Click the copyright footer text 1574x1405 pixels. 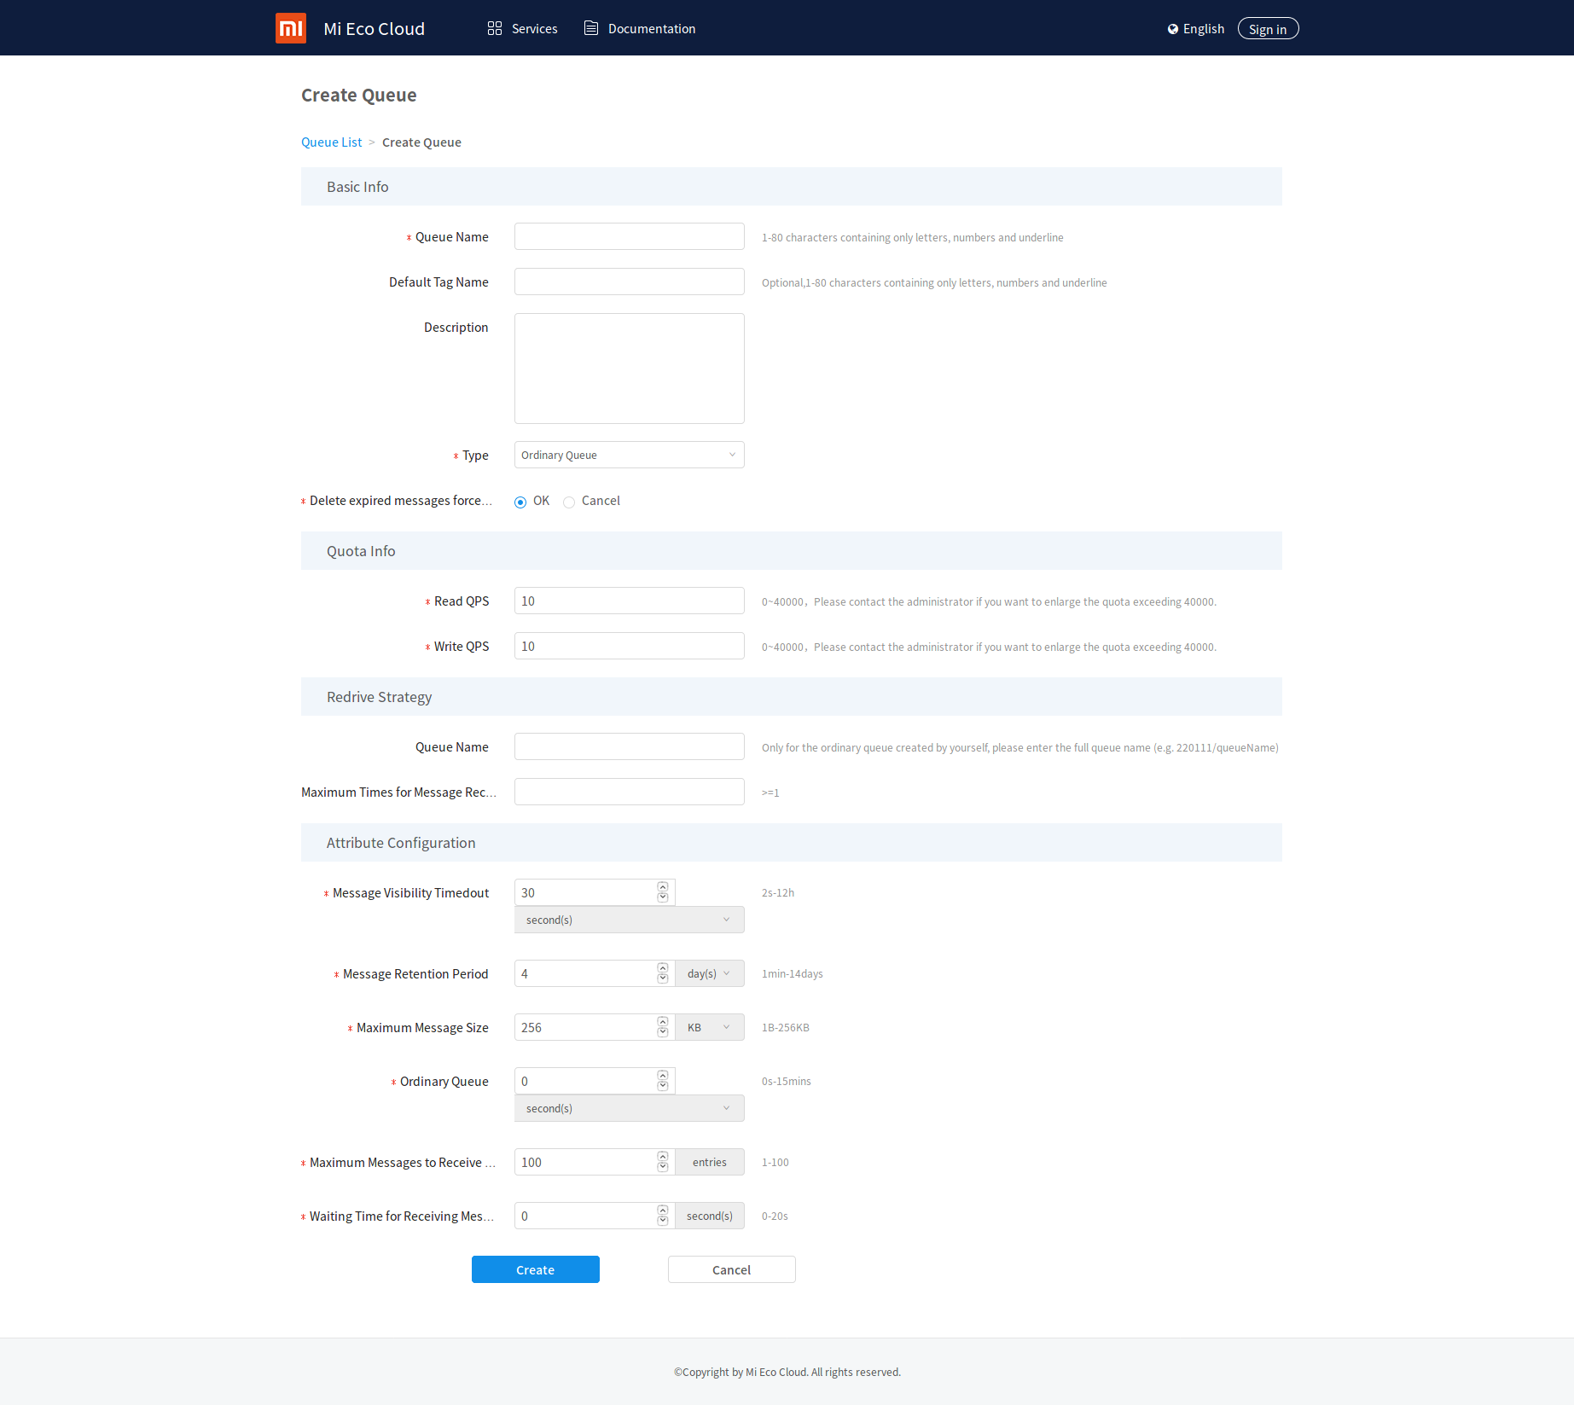coord(787,1372)
